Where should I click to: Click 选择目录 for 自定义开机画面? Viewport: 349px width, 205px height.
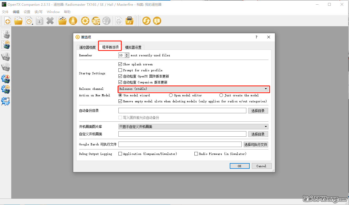pyautogui.click(x=258, y=134)
